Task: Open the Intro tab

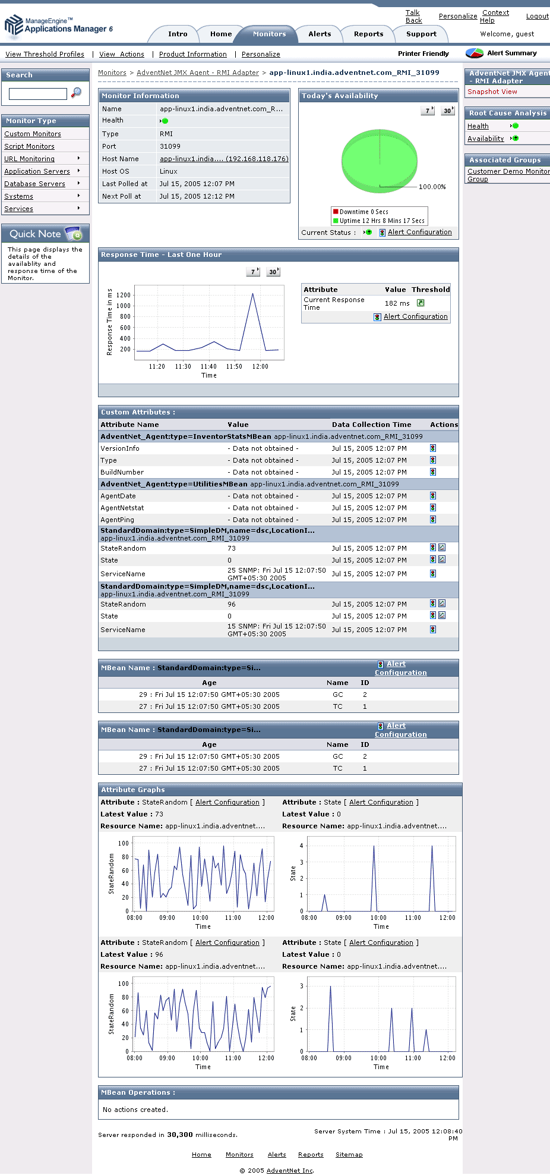Action: [178, 34]
